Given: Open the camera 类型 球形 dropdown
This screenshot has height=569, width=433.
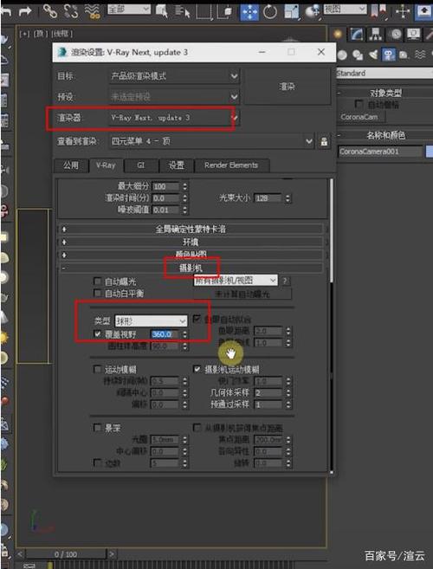Looking at the screenshot, I should tap(151, 320).
